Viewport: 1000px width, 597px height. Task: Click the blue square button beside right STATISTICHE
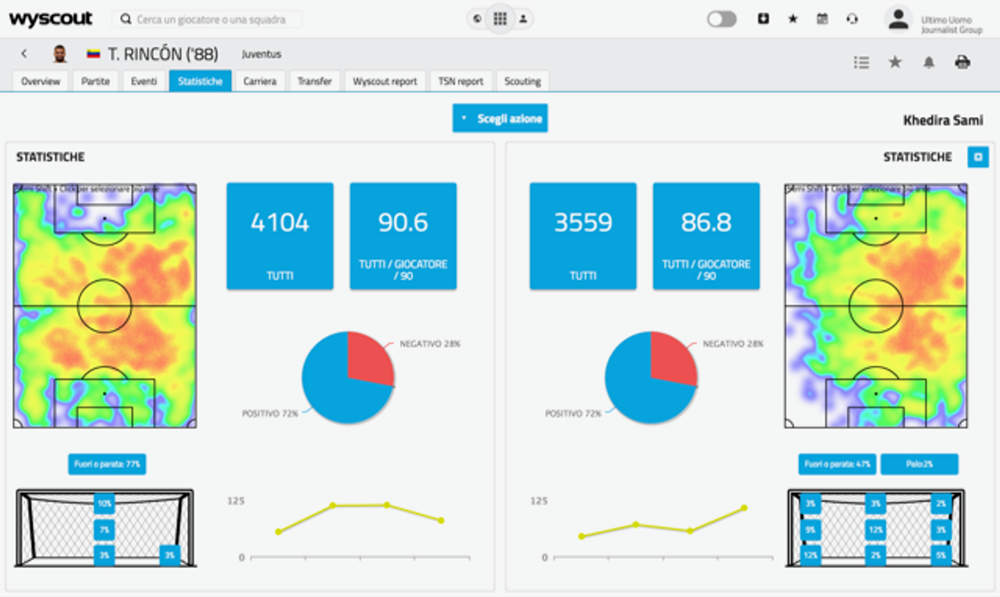978,157
